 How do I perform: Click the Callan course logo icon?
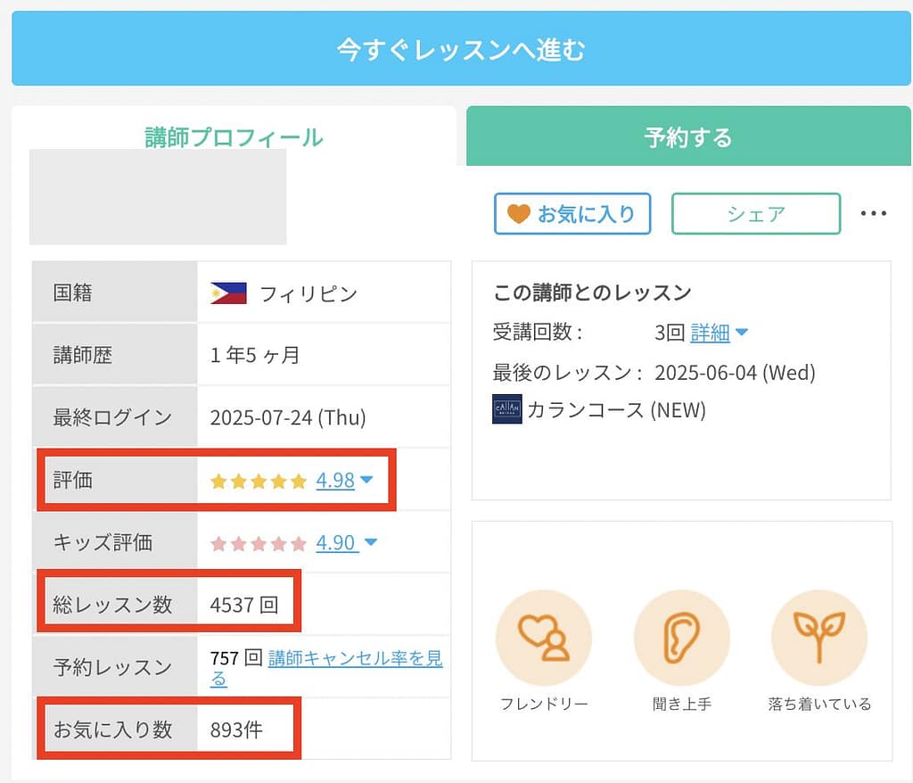click(506, 409)
